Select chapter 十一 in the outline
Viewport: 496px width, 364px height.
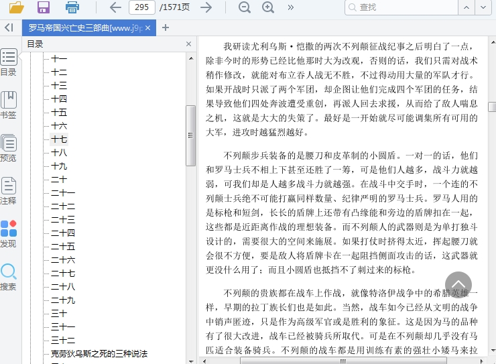click(59, 59)
